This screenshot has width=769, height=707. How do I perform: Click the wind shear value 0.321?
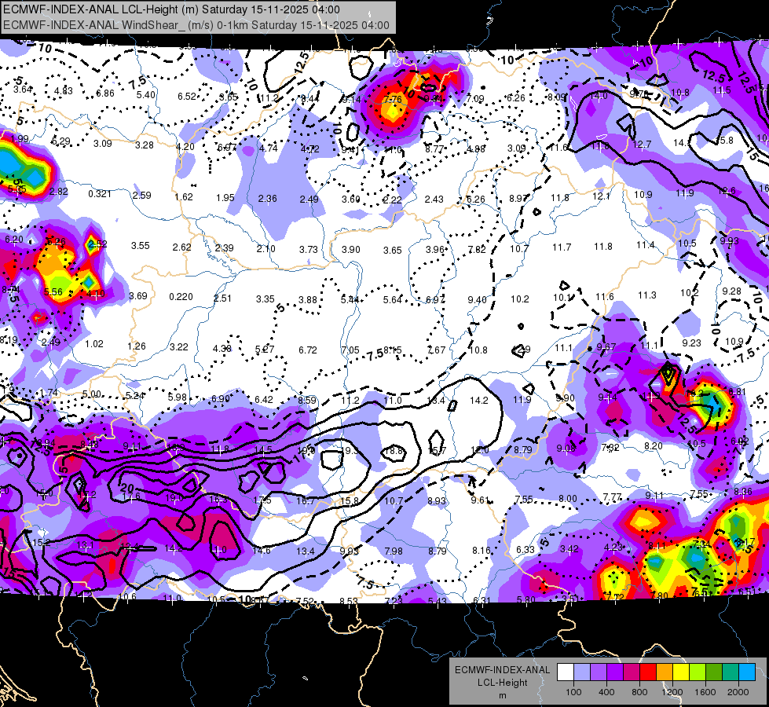point(100,194)
